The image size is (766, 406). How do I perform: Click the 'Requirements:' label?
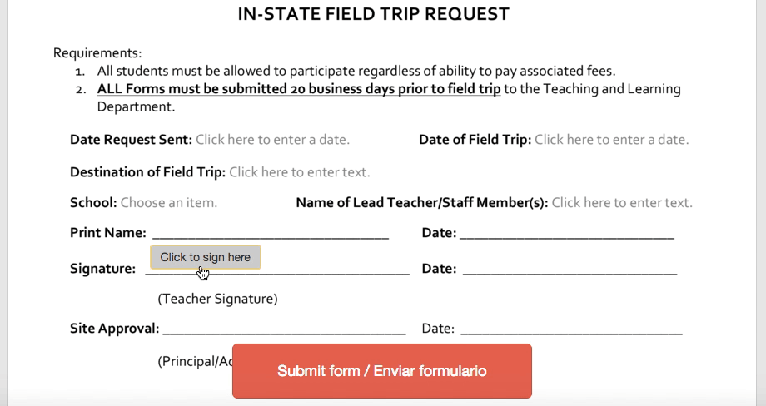pos(97,52)
